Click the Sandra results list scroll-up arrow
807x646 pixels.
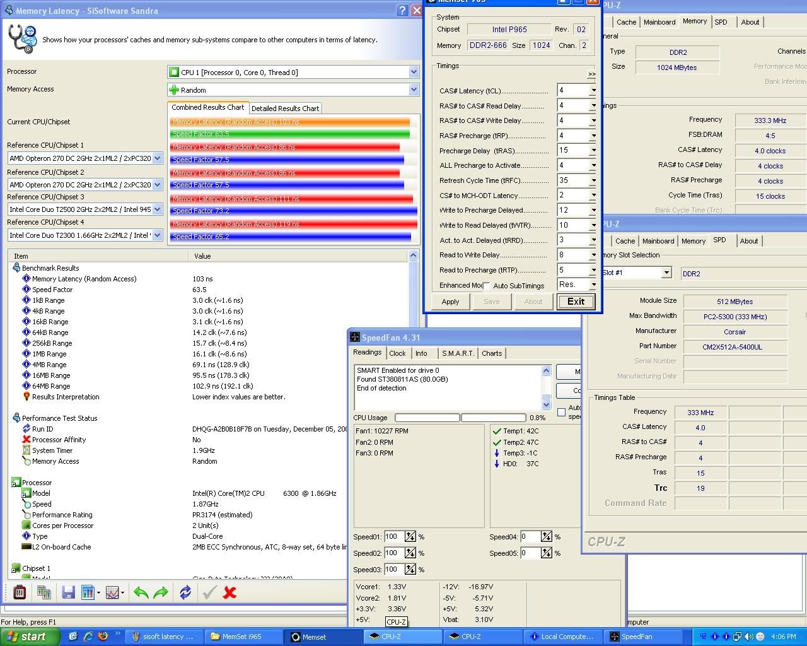pos(414,255)
